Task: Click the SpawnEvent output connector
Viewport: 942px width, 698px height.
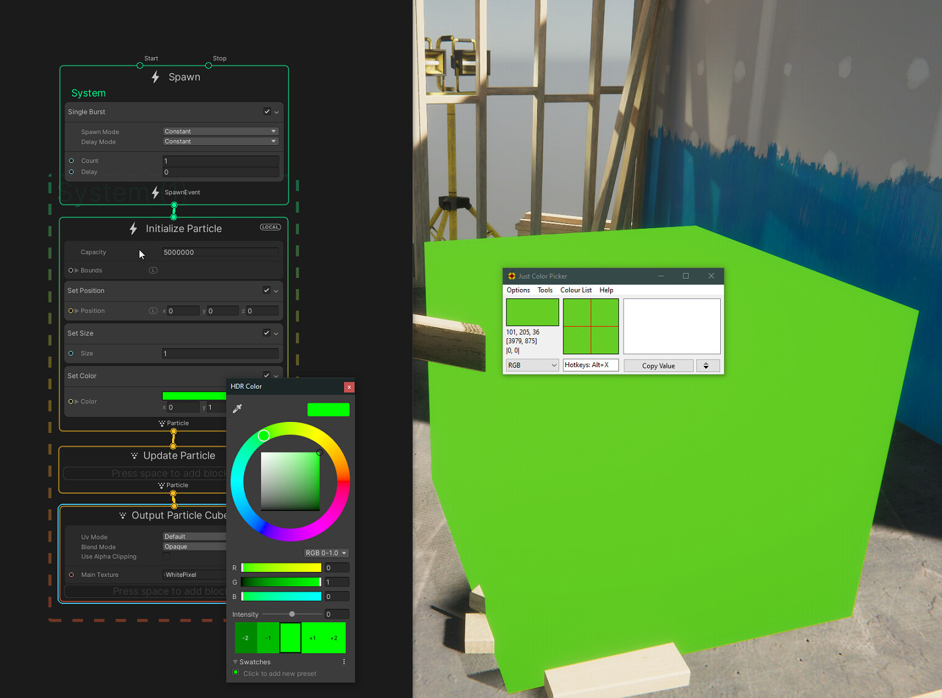Action: (x=175, y=205)
